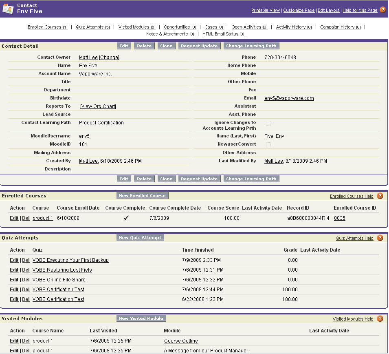Image resolution: width=389 pixels, height=354 pixels.
Task: Click the New Enrolled Course button
Action: 142,196
